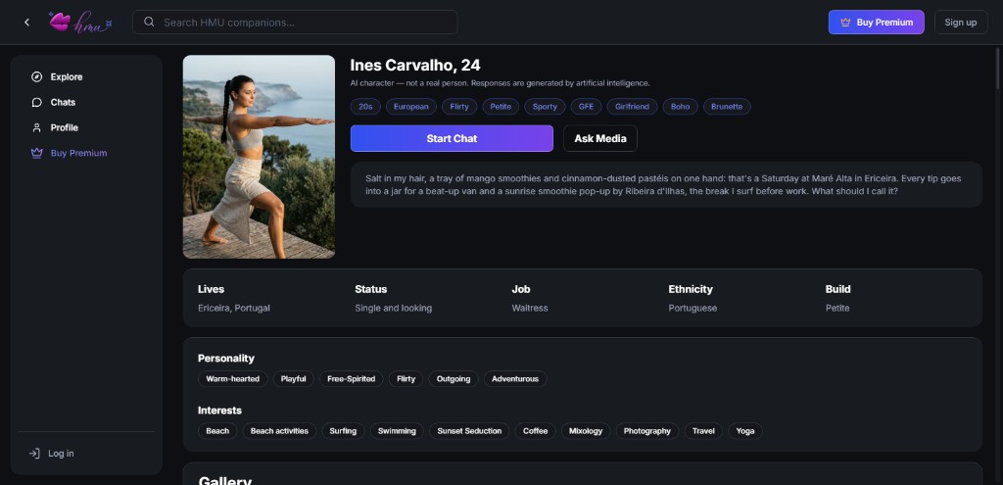Select the GFE tag
Image resolution: width=1003 pixels, height=485 pixels.
[586, 107]
